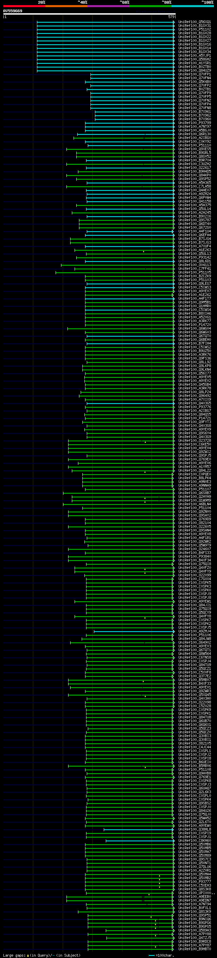Select the label UniRef100_P51102
Viewport: 217px width, 958px height.
[195, 29]
